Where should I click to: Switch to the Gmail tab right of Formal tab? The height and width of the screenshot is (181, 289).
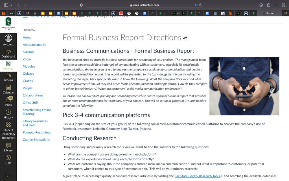(285, 13)
